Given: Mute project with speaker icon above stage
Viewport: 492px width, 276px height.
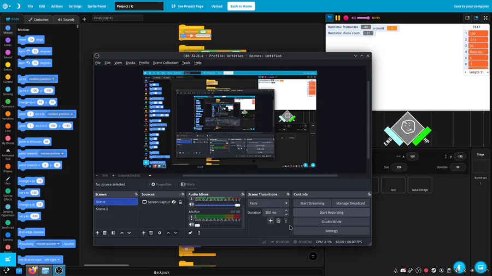Looking at the screenshot, I should coord(354,18).
